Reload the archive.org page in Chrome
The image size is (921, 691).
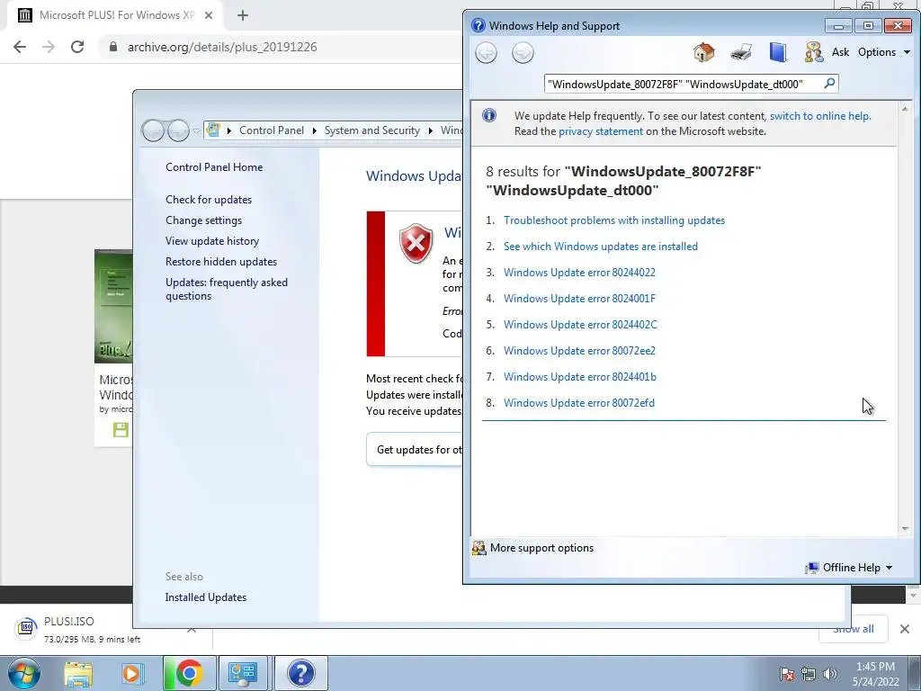point(77,47)
